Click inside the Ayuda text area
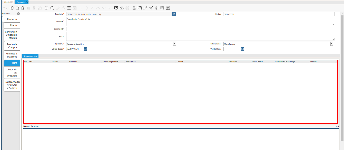This screenshot has width=344, height=150. 200,36
